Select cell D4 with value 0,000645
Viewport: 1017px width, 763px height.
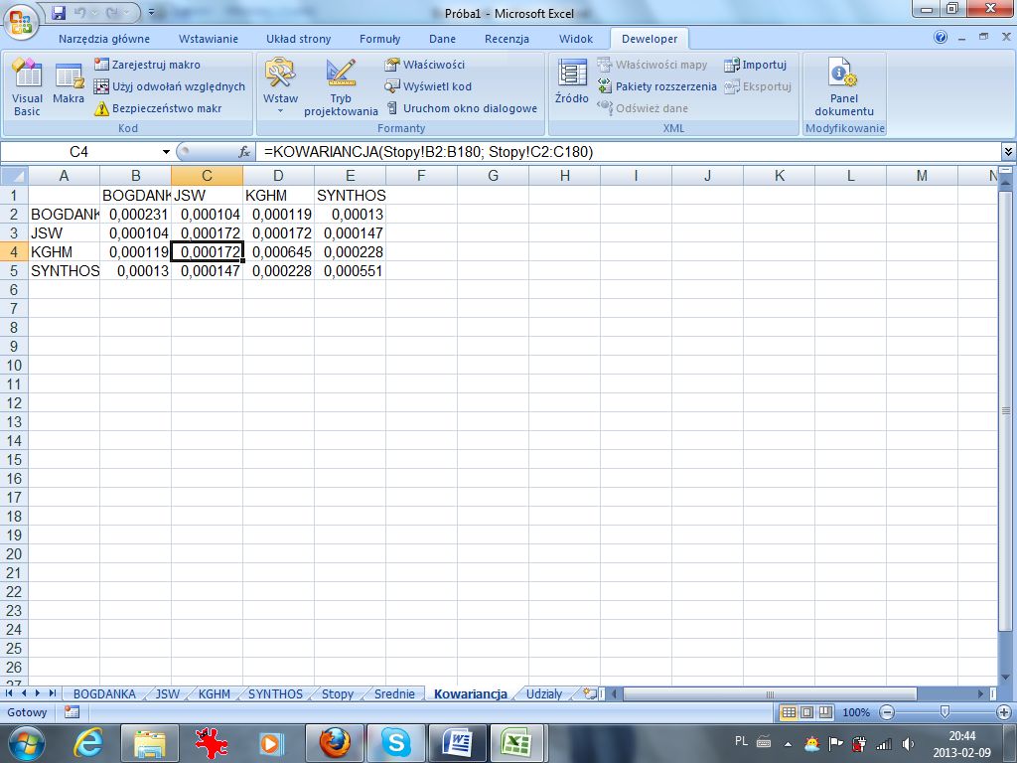278,252
